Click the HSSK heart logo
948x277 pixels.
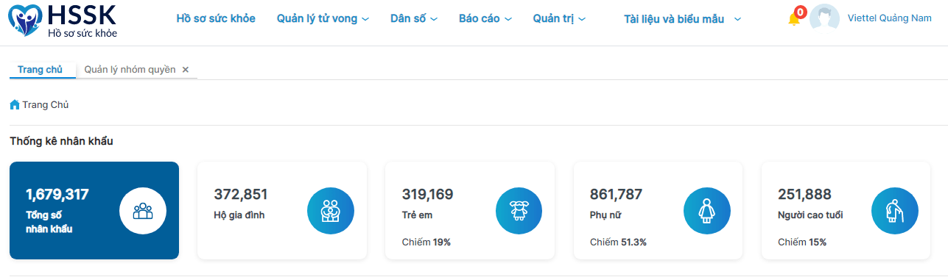pos(25,20)
